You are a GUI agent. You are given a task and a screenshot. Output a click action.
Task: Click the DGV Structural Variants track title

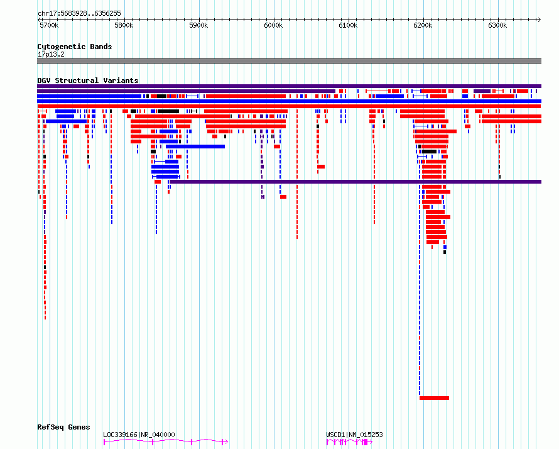[x=88, y=80]
